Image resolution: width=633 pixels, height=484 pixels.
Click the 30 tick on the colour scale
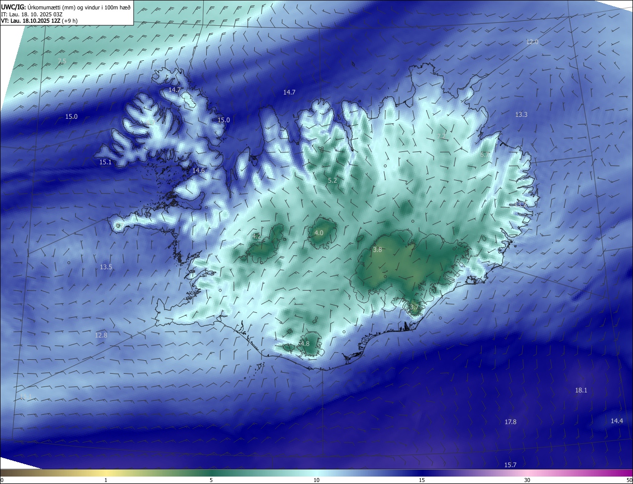pyautogui.click(x=527, y=480)
